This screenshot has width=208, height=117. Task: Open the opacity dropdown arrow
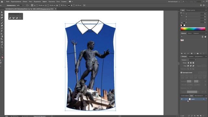[x=23, y=5]
